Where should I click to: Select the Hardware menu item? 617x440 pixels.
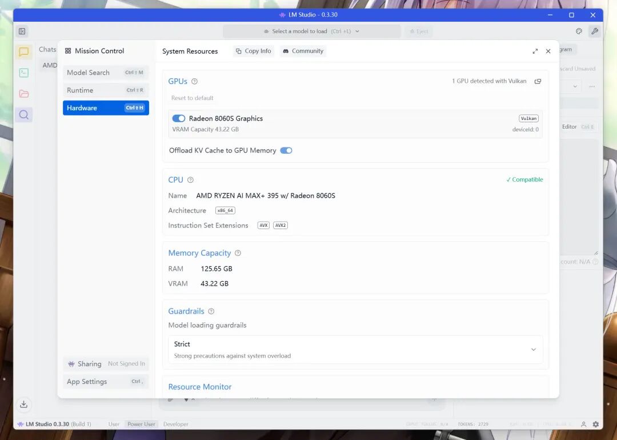click(x=106, y=108)
